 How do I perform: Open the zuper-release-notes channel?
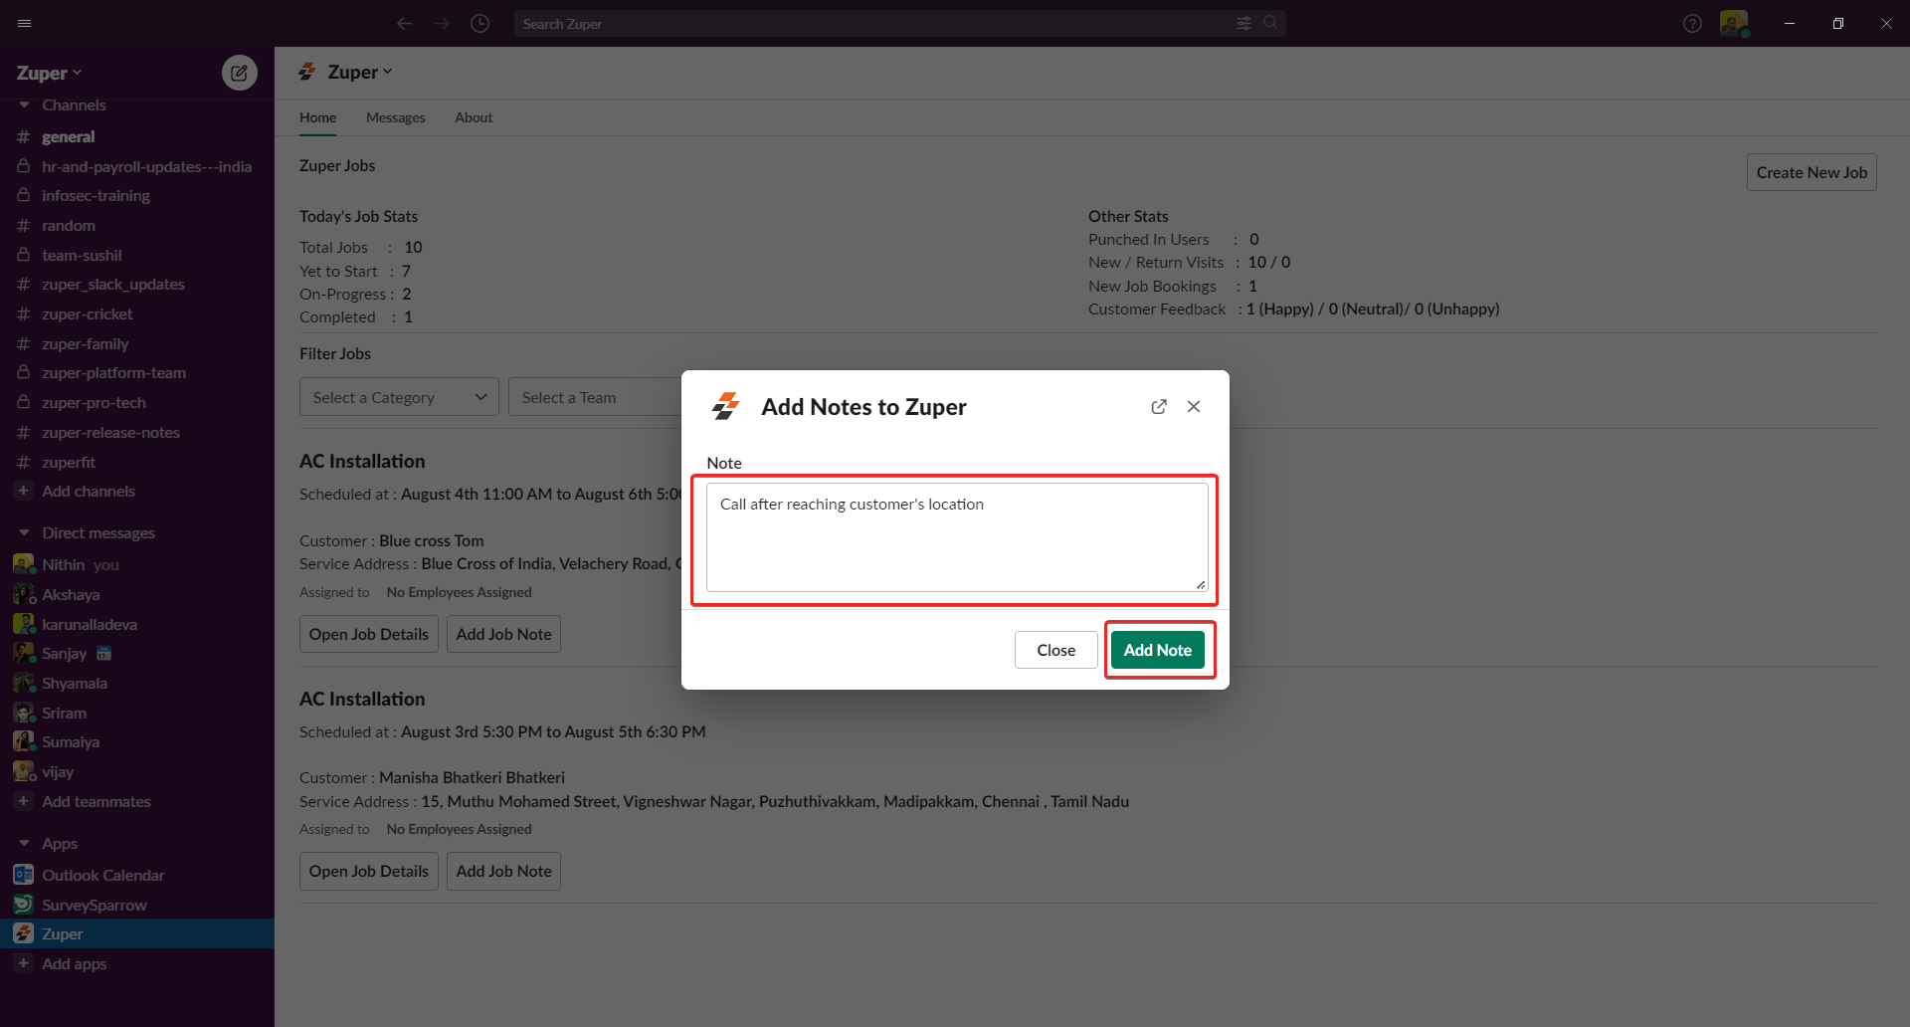coord(110,433)
